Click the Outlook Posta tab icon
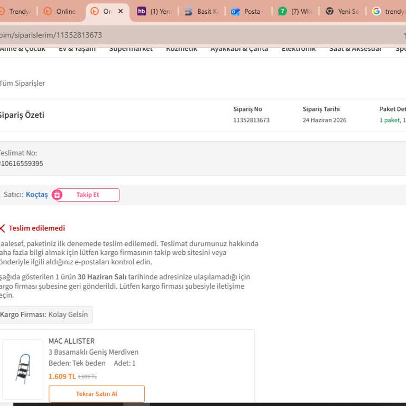Viewport: 406px width, 406px height. click(x=235, y=12)
